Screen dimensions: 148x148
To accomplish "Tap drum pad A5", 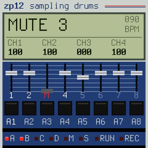I will 83,108.
